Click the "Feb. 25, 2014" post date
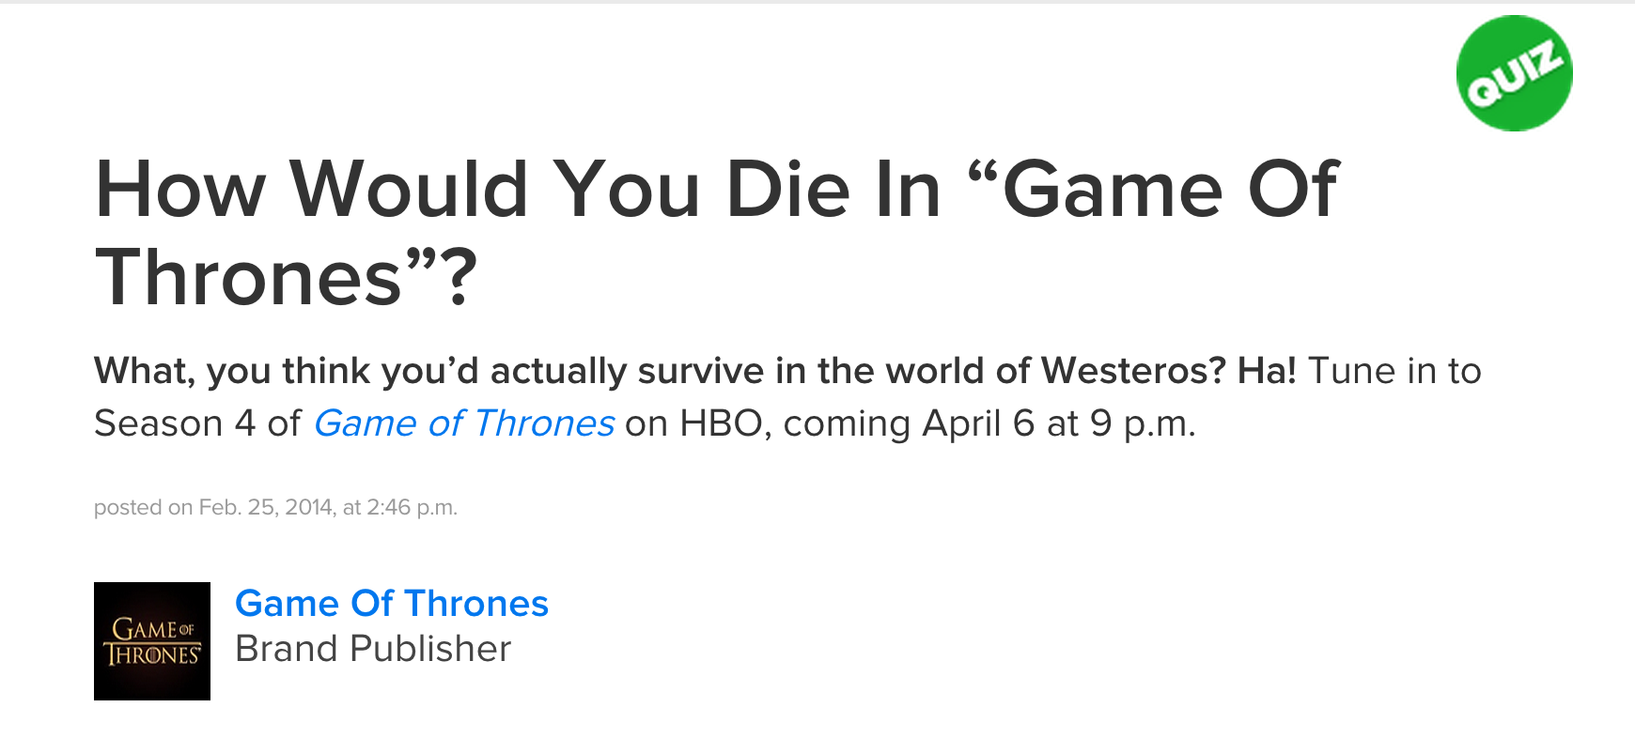 point(266,508)
